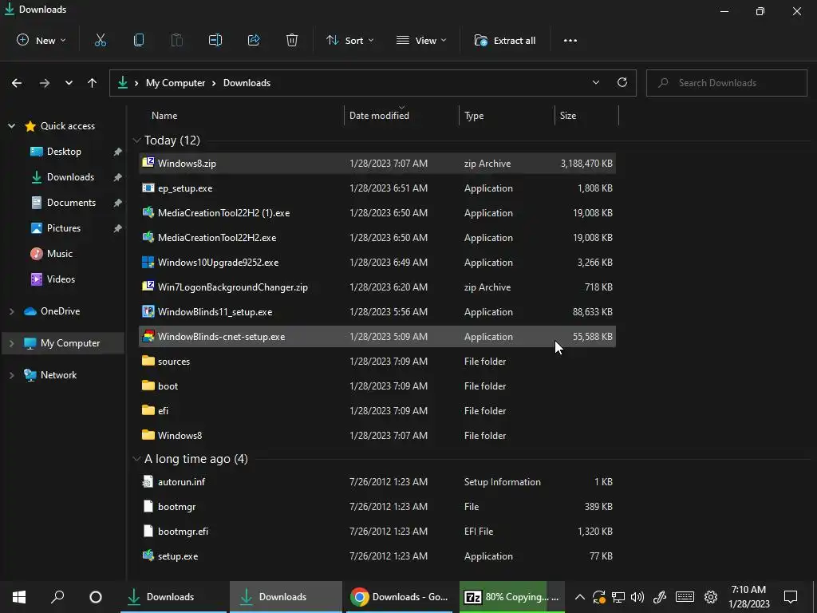The image size is (817, 613).
Task: Select WindowBlinds-cnet-setup.exe file
Action: pos(377,336)
